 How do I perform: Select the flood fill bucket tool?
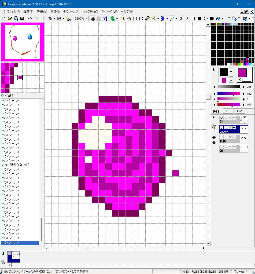pos(218,19)
